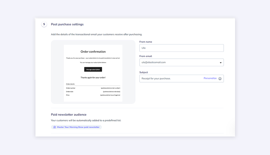
Task: Click the Order confirmation email preview thumbnail
Action: (93, 73)
